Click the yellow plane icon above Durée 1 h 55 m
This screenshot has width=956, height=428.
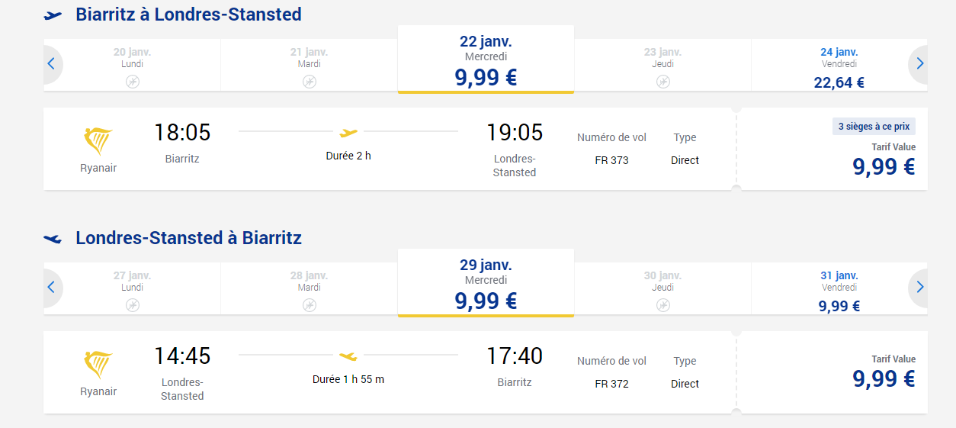coord(348,356)
